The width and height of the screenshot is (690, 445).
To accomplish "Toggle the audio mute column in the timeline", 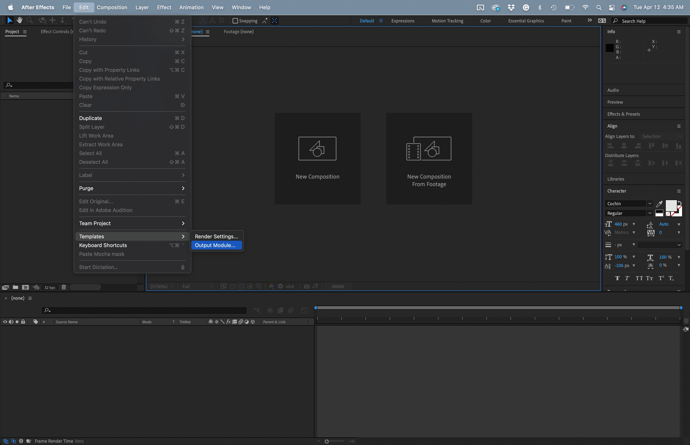I will [x=11, y=322].
